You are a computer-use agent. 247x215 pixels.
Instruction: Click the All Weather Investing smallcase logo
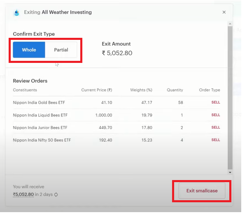click(17, 13)
